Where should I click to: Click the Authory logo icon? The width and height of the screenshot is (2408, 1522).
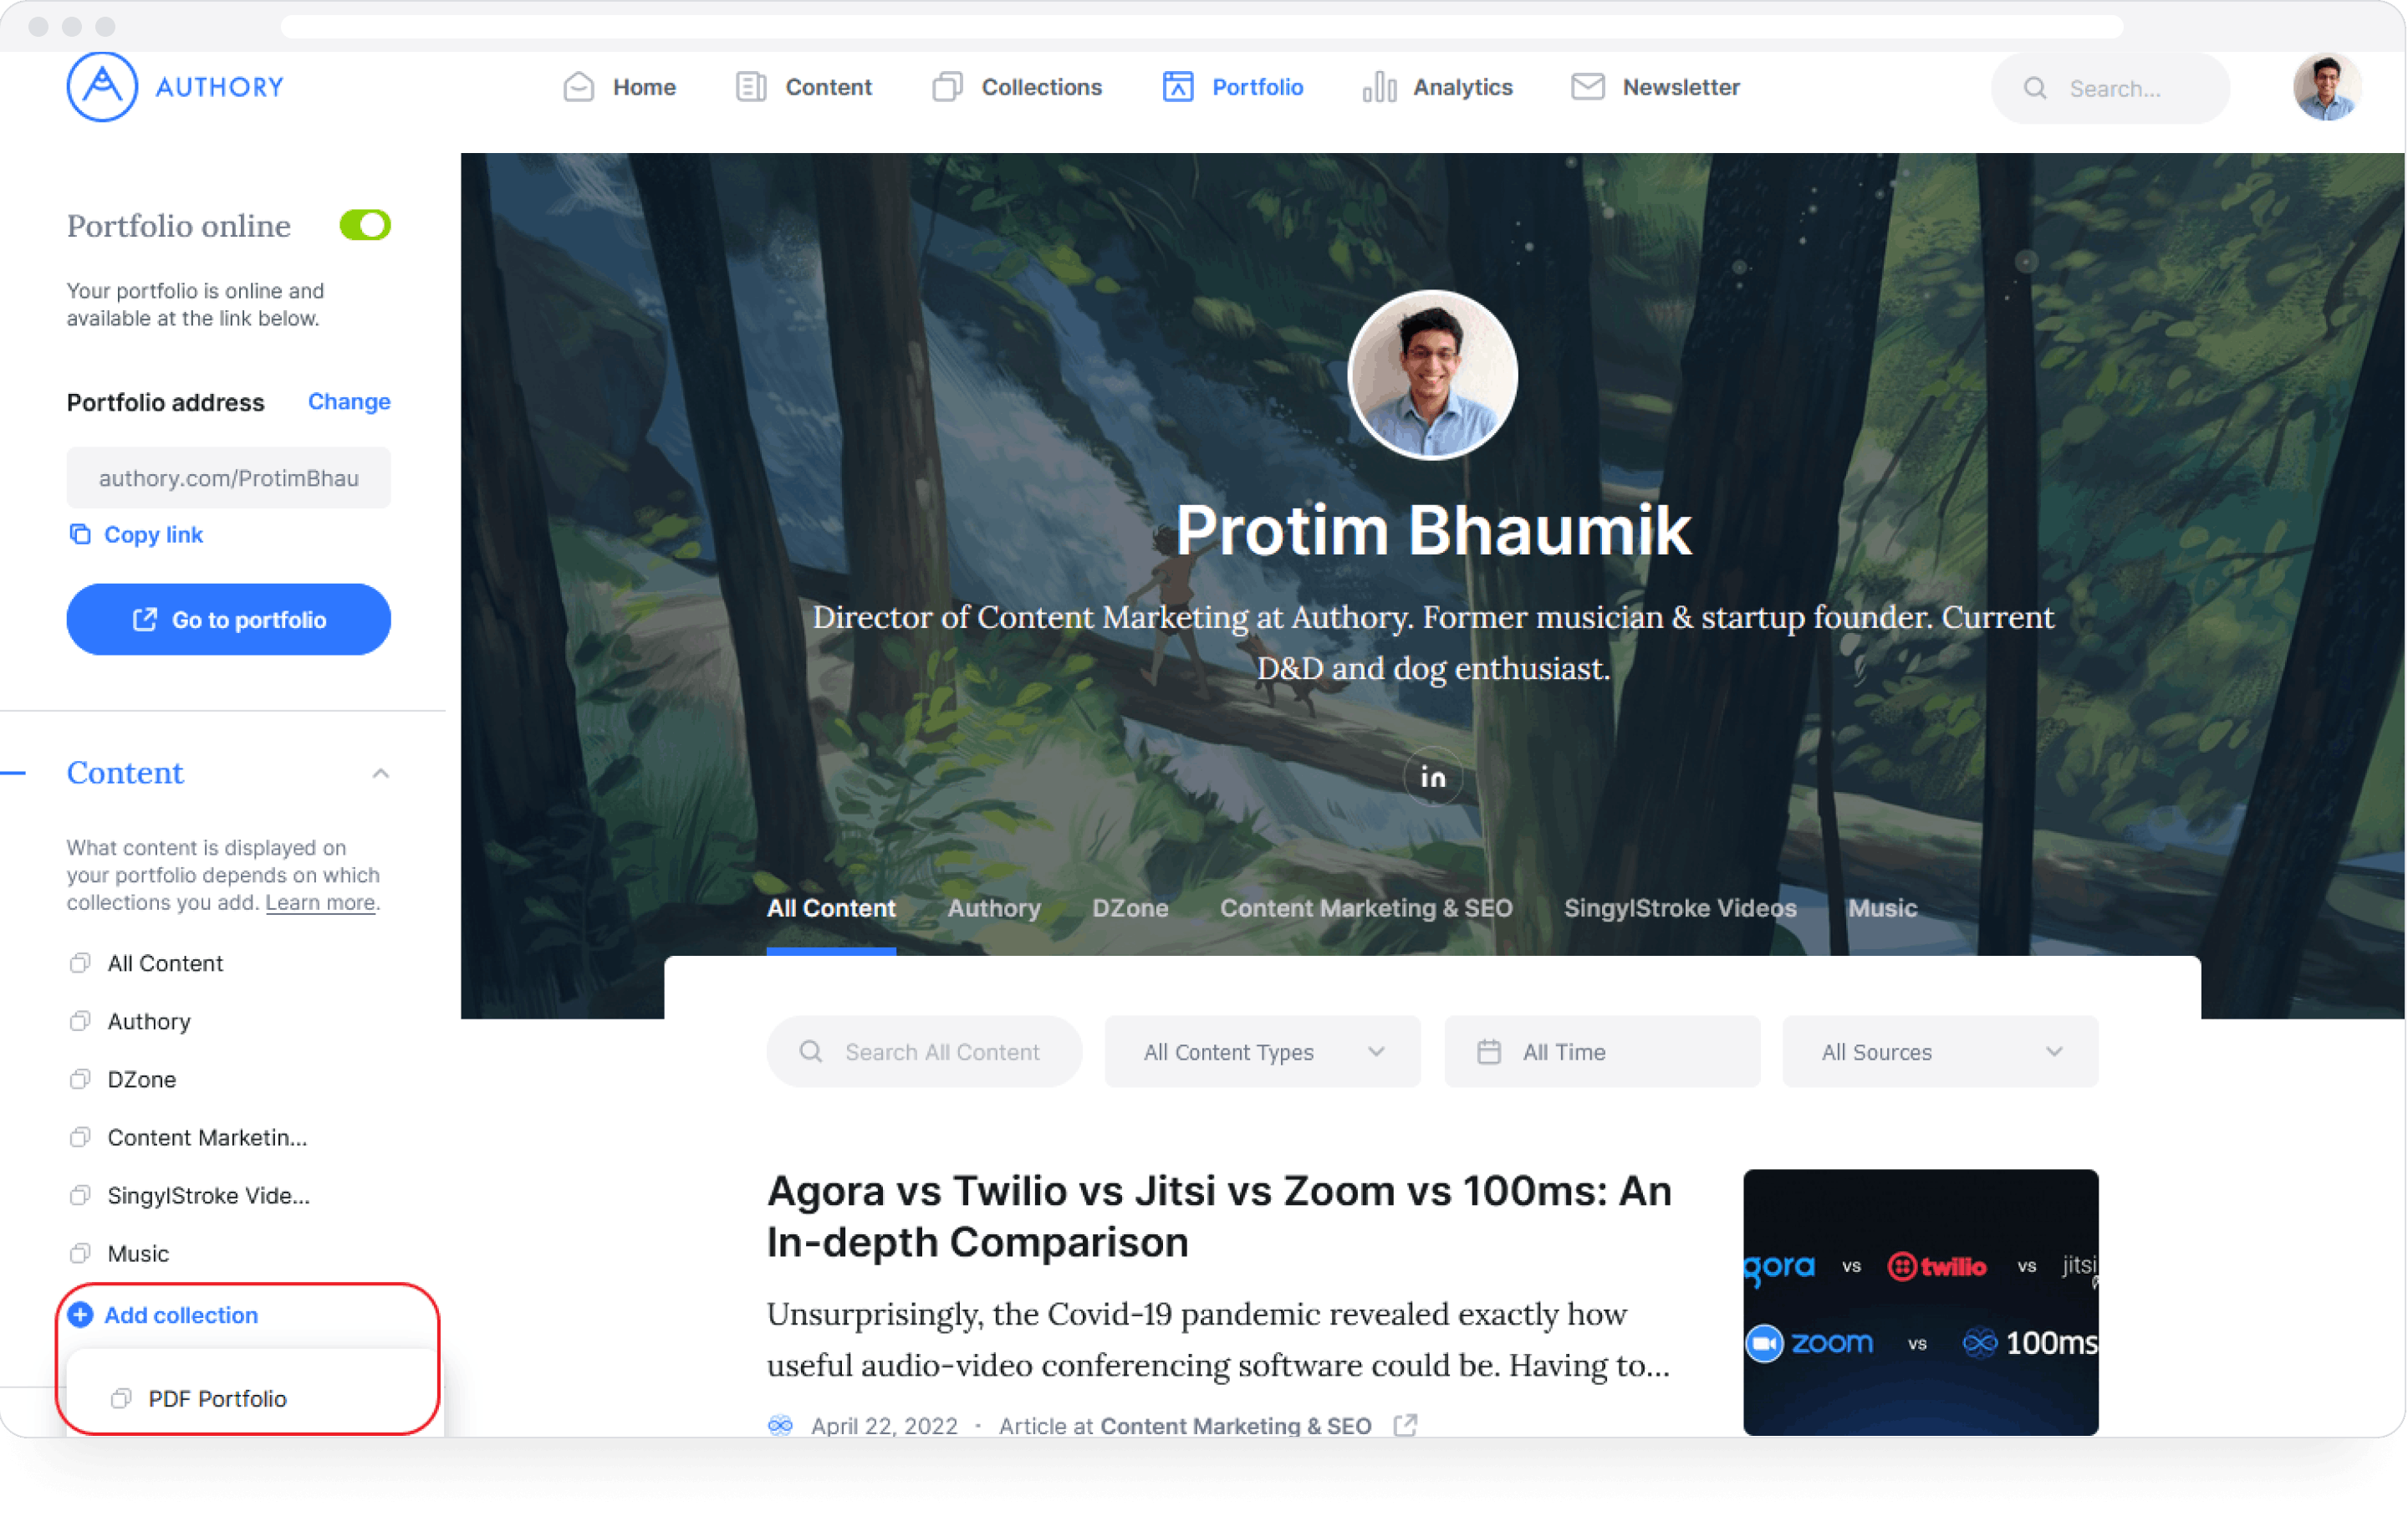coord(102,87)
